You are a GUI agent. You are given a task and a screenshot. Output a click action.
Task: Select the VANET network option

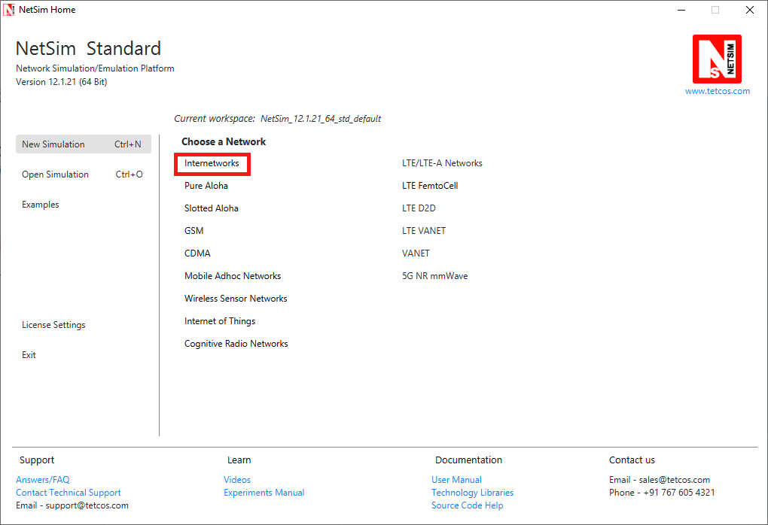pos(416,253)
